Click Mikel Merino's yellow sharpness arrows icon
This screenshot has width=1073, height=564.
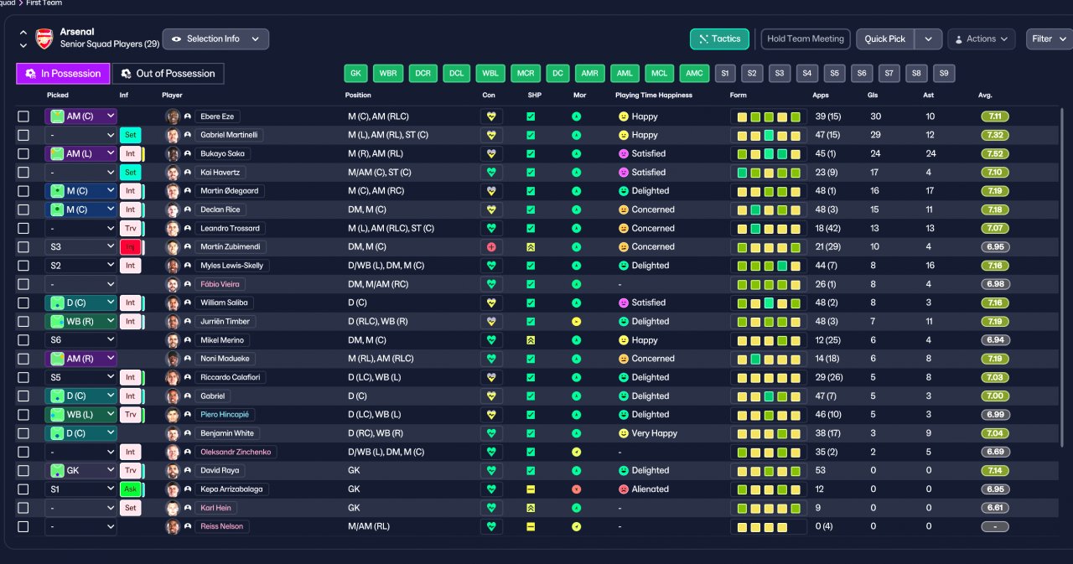(x=531, y=340)
